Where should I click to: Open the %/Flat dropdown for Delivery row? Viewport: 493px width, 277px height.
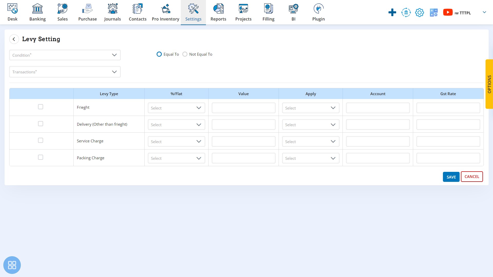176,125
